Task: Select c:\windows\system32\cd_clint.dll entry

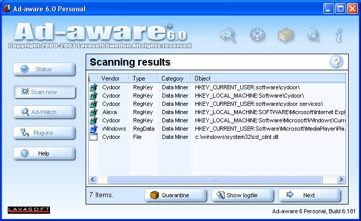Action: (237, 137)
